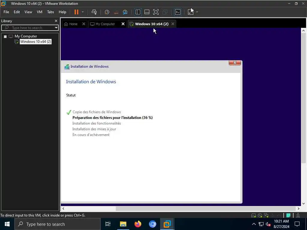307x230 pixels.
Task: Click En cours d'achèvement text
Action: coord(91,135)
